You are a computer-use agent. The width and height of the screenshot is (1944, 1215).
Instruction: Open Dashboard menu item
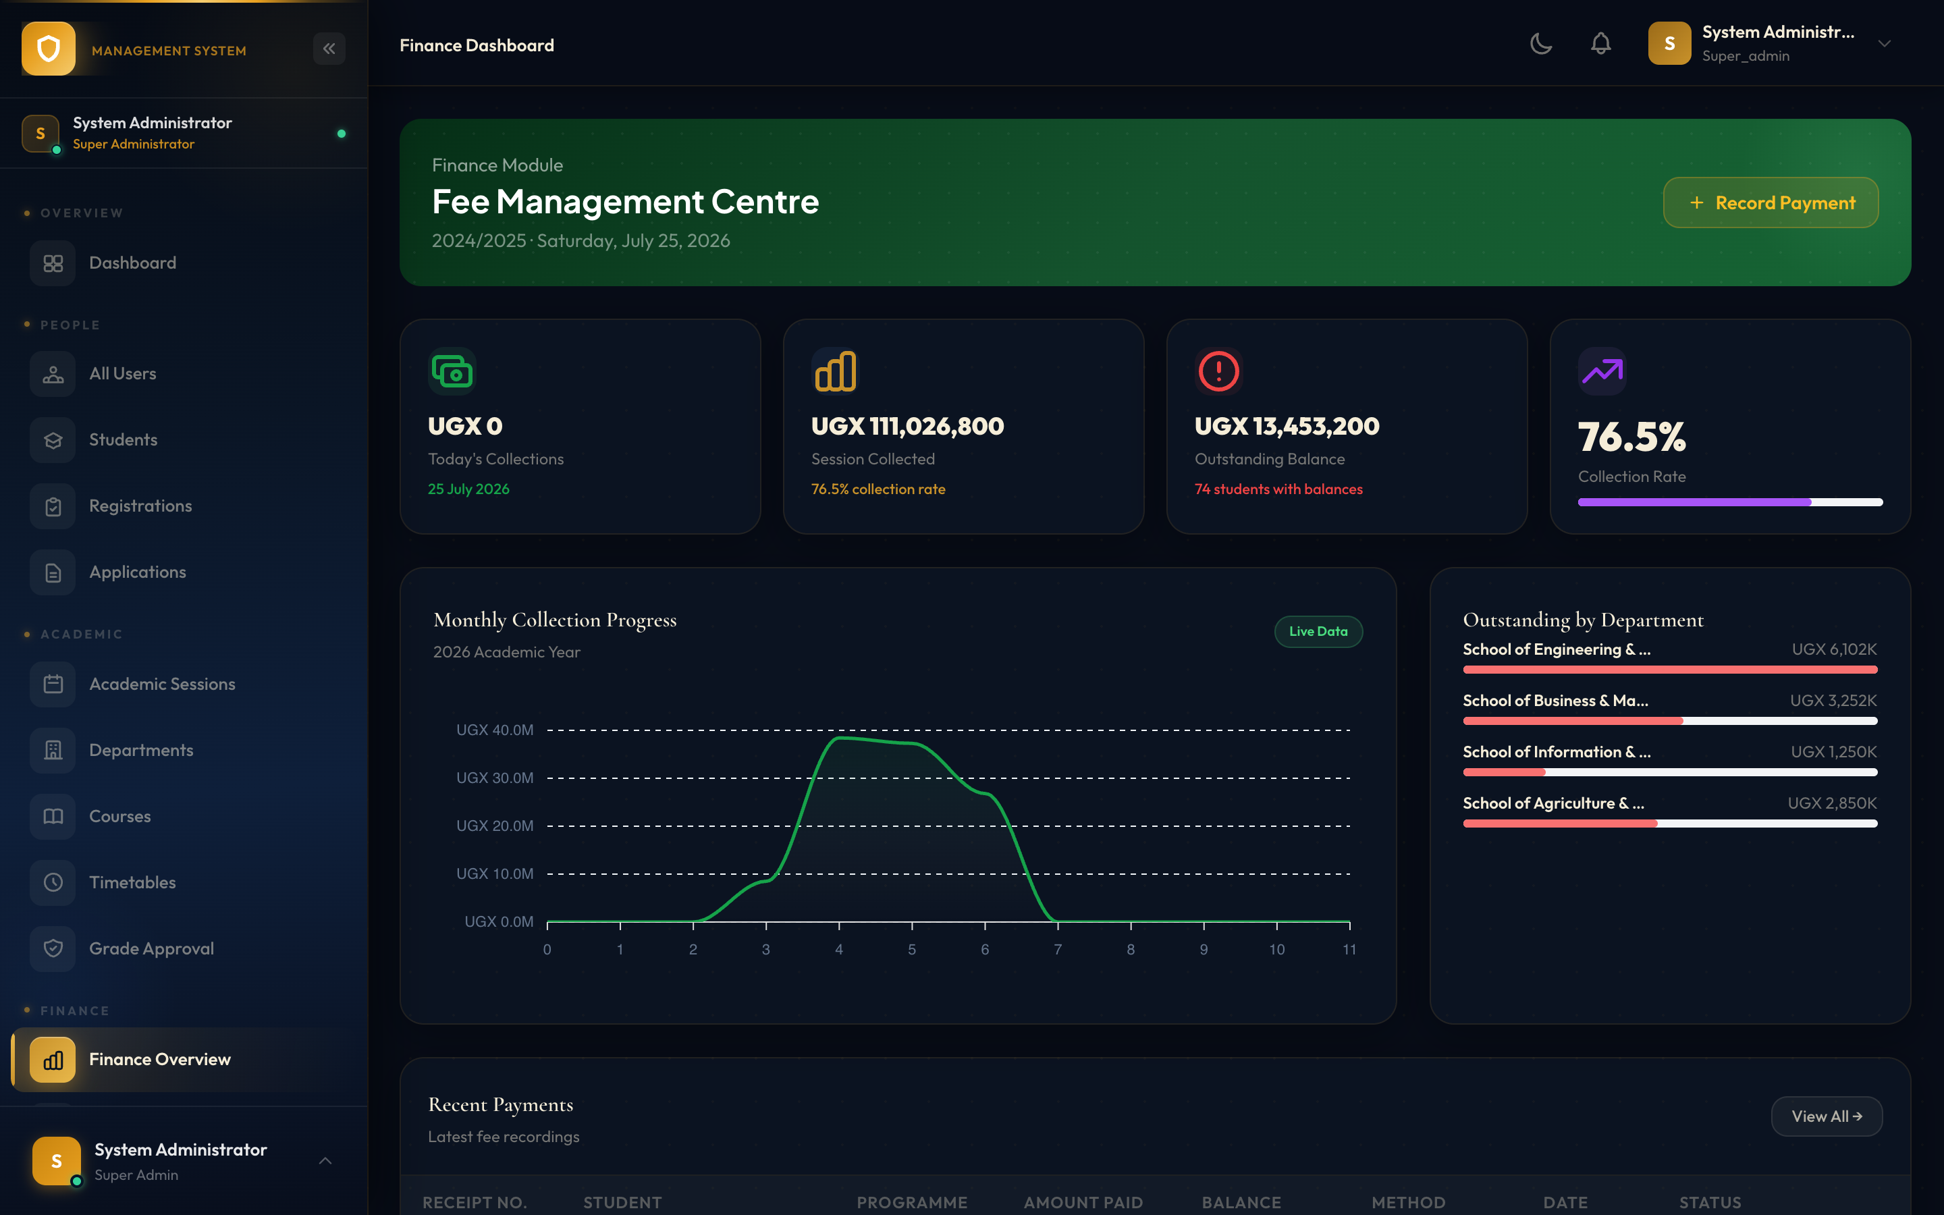184,263
